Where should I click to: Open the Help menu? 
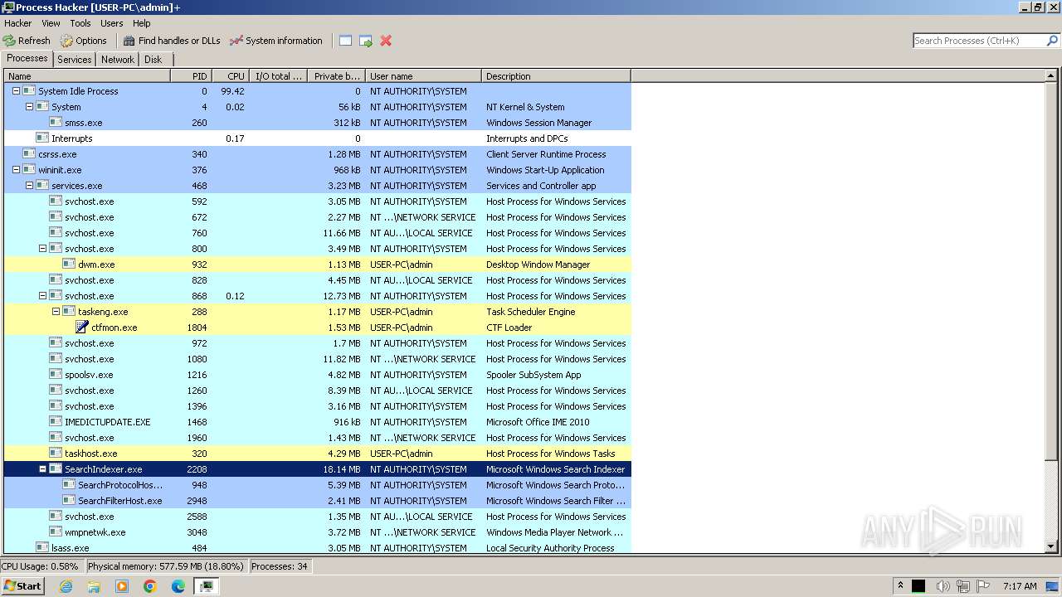point(142,23)
